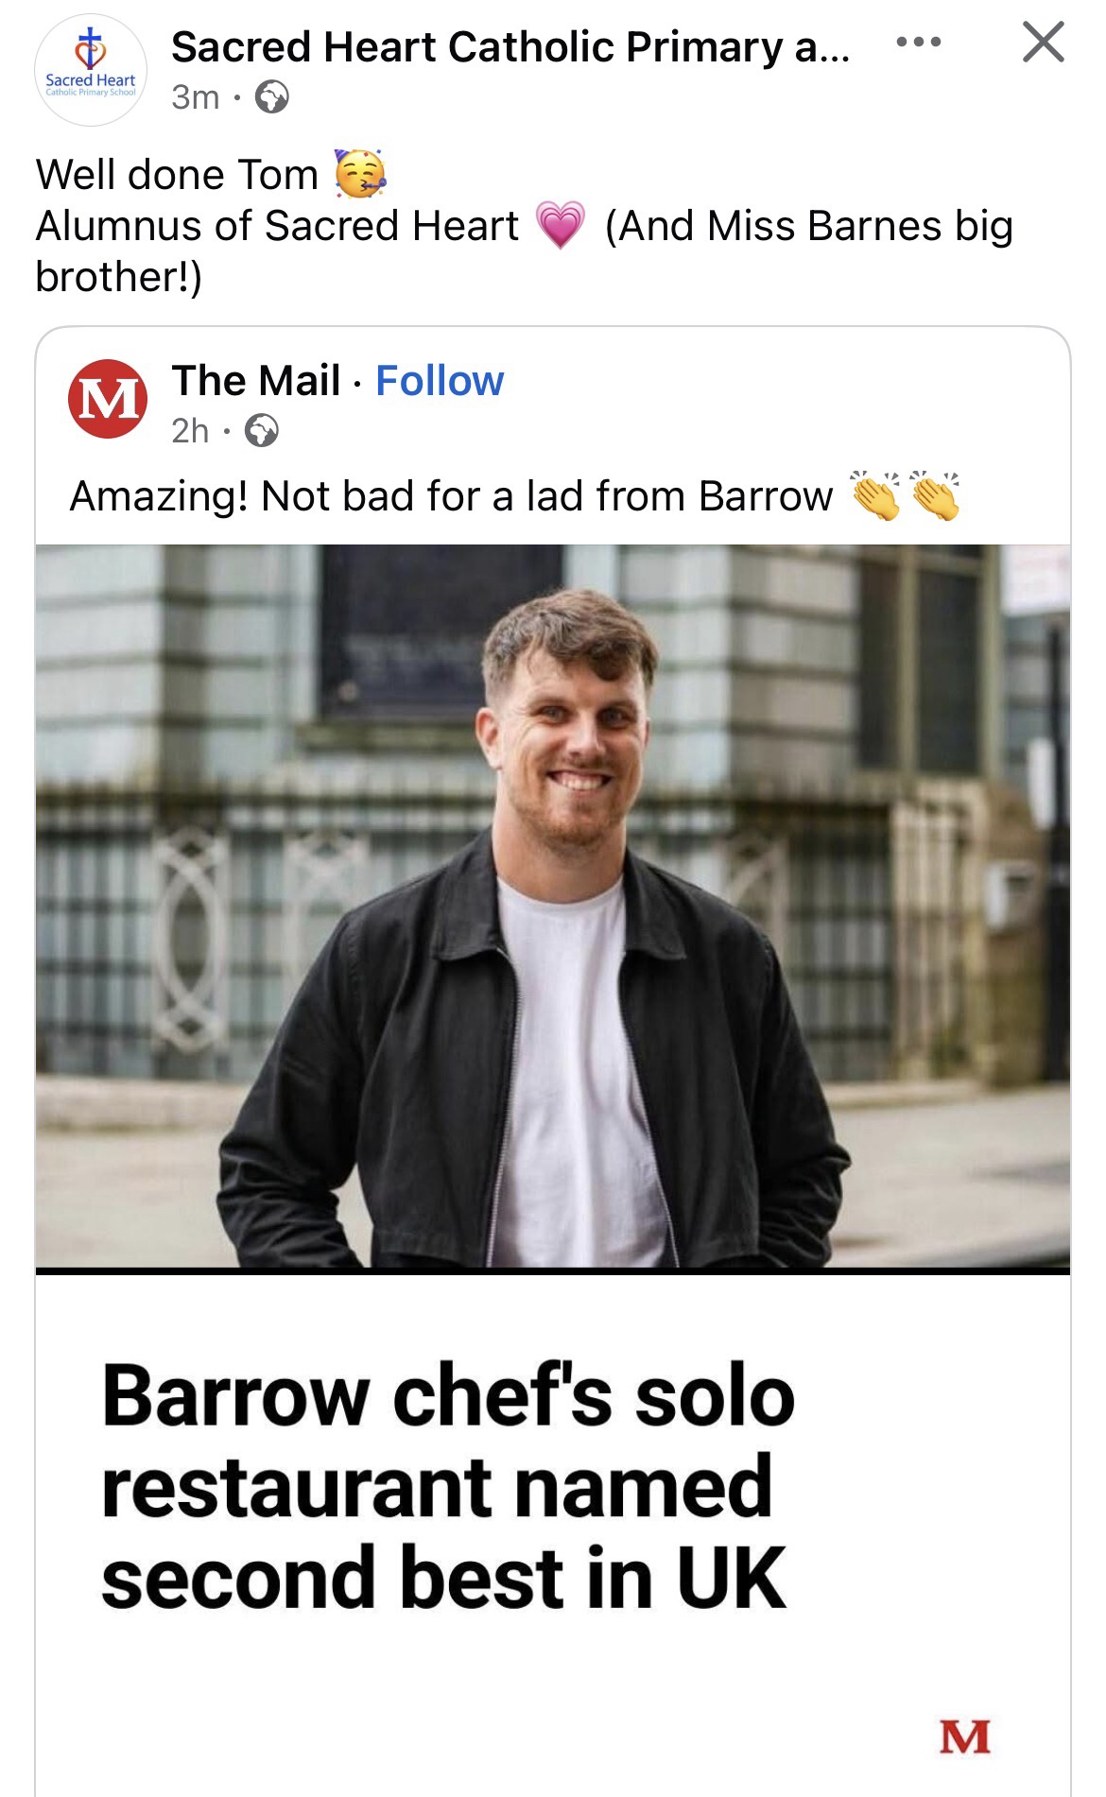
Task: Tap the small red M logo below headline
Action: [964, 1737]
